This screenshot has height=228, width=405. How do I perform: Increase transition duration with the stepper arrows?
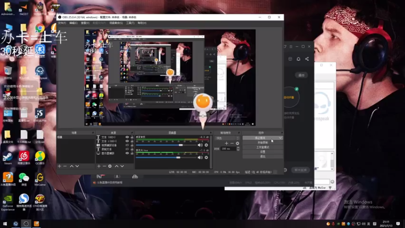pos(238,147)
